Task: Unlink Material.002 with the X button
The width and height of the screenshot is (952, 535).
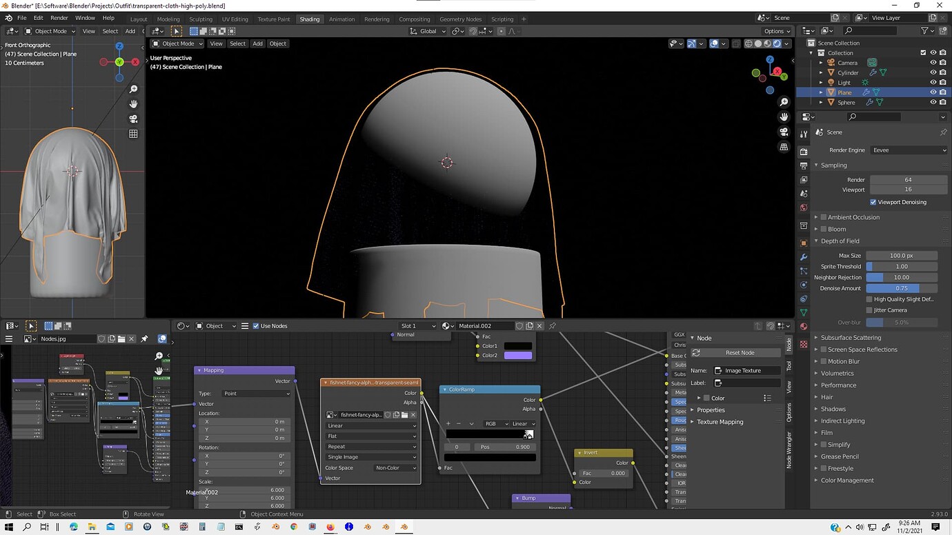Action: (x=539, y=326)
